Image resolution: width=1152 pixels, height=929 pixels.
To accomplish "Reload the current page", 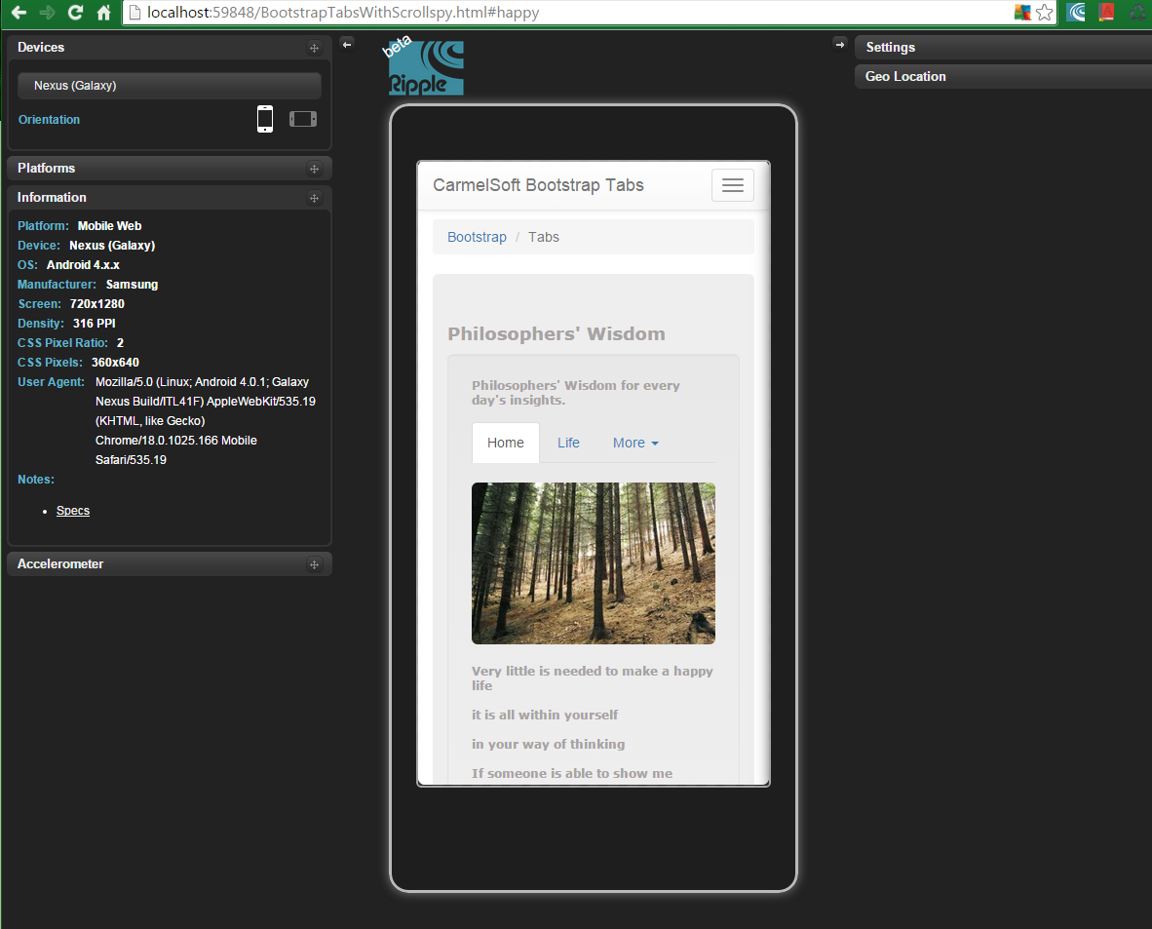I will coord(74,13).
